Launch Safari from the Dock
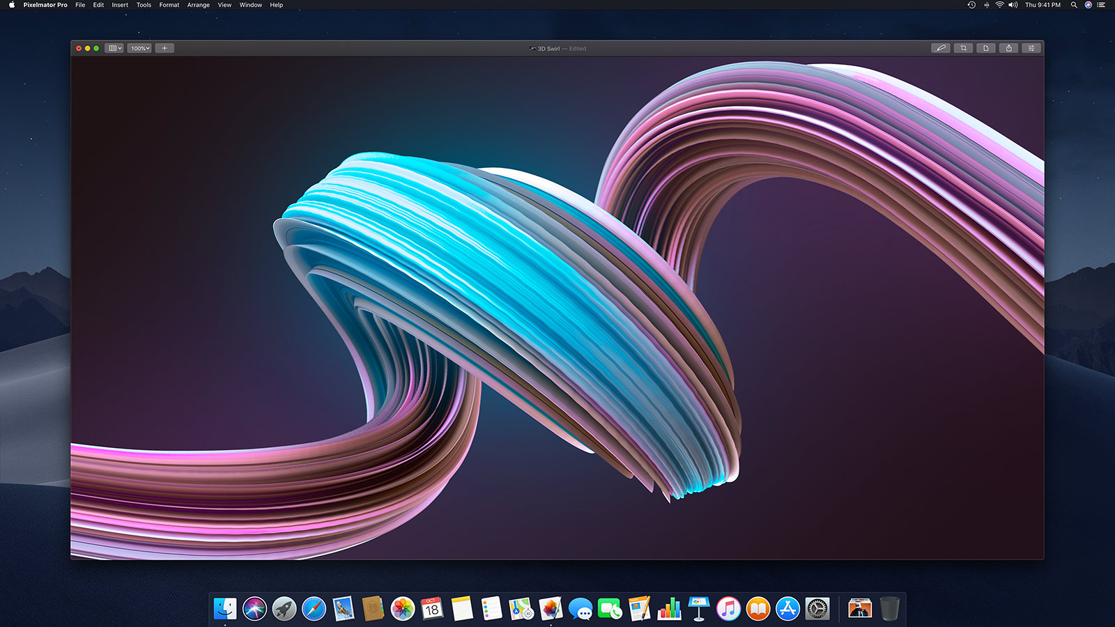 coord(312,608)
